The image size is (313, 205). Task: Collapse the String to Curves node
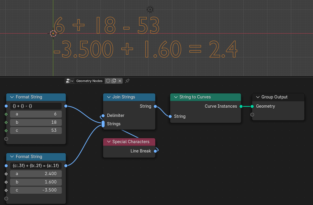(x=176, y=97)
